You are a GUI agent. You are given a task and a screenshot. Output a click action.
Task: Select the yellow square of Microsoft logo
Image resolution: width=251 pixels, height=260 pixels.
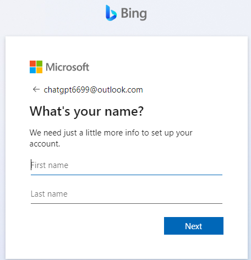[39, 71]
